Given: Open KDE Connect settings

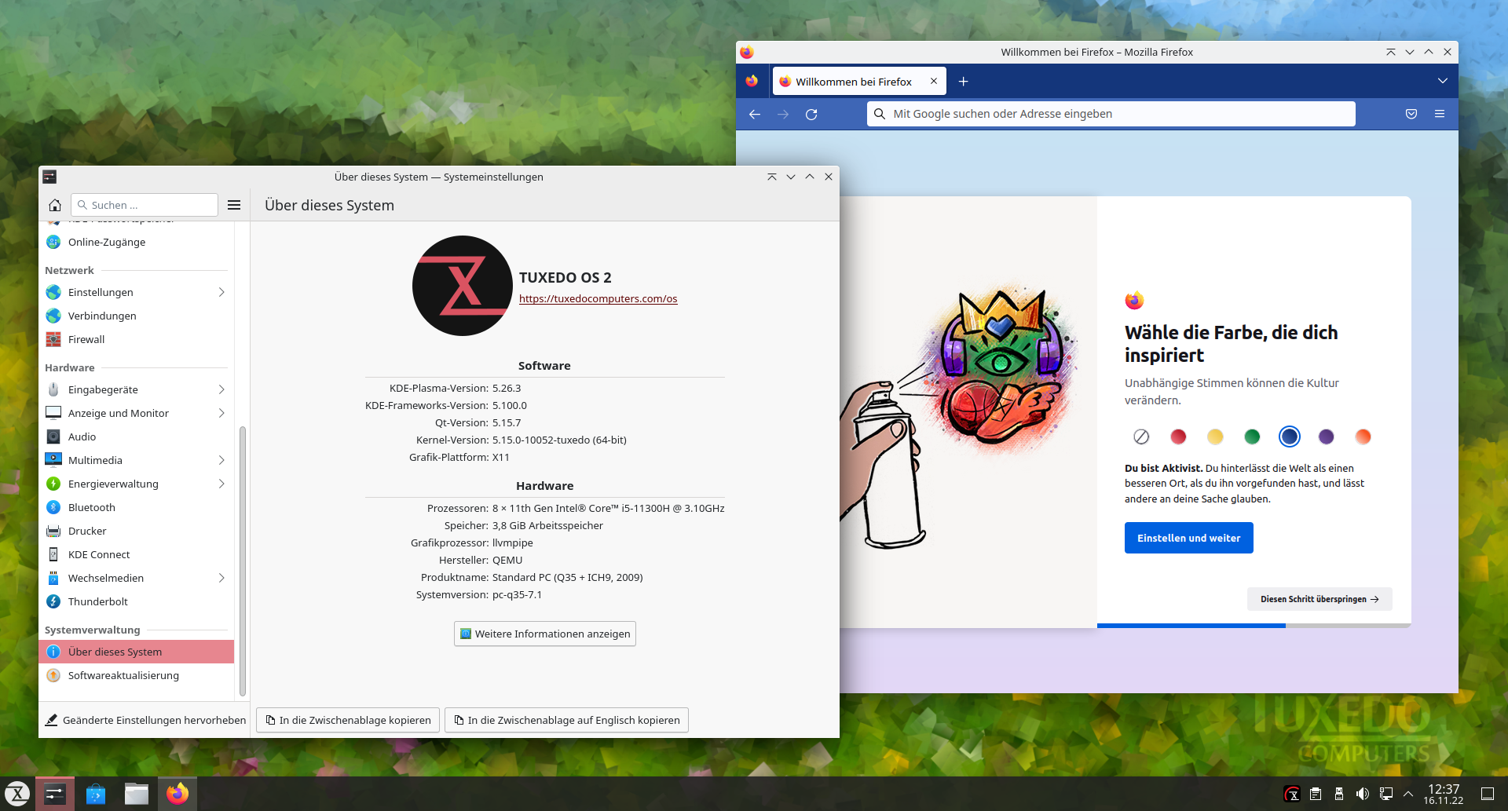Looking at the screenshot, I should [x=137, y=554].
